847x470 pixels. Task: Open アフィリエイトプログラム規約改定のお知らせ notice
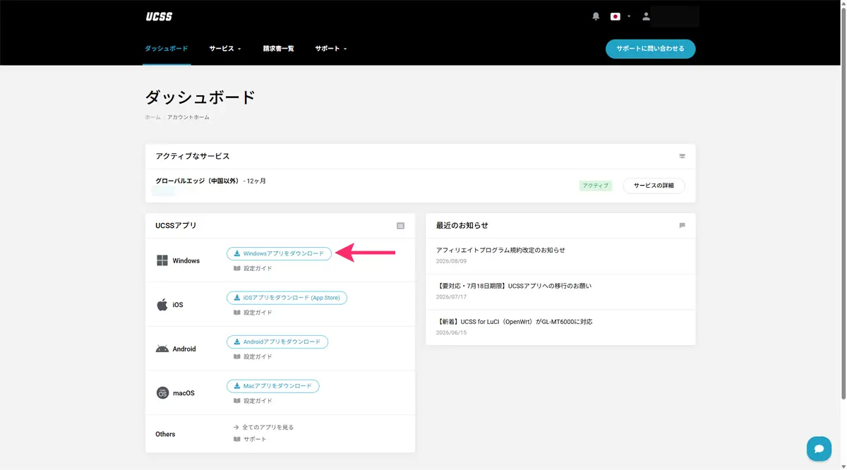500,250
